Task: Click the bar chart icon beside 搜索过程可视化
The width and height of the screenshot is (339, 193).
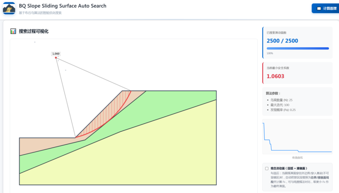Action: tap(13, 31)
